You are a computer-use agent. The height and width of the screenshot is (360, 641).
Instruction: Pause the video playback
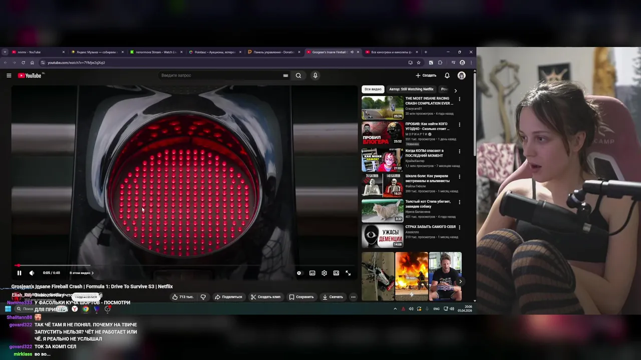[19, 273]
